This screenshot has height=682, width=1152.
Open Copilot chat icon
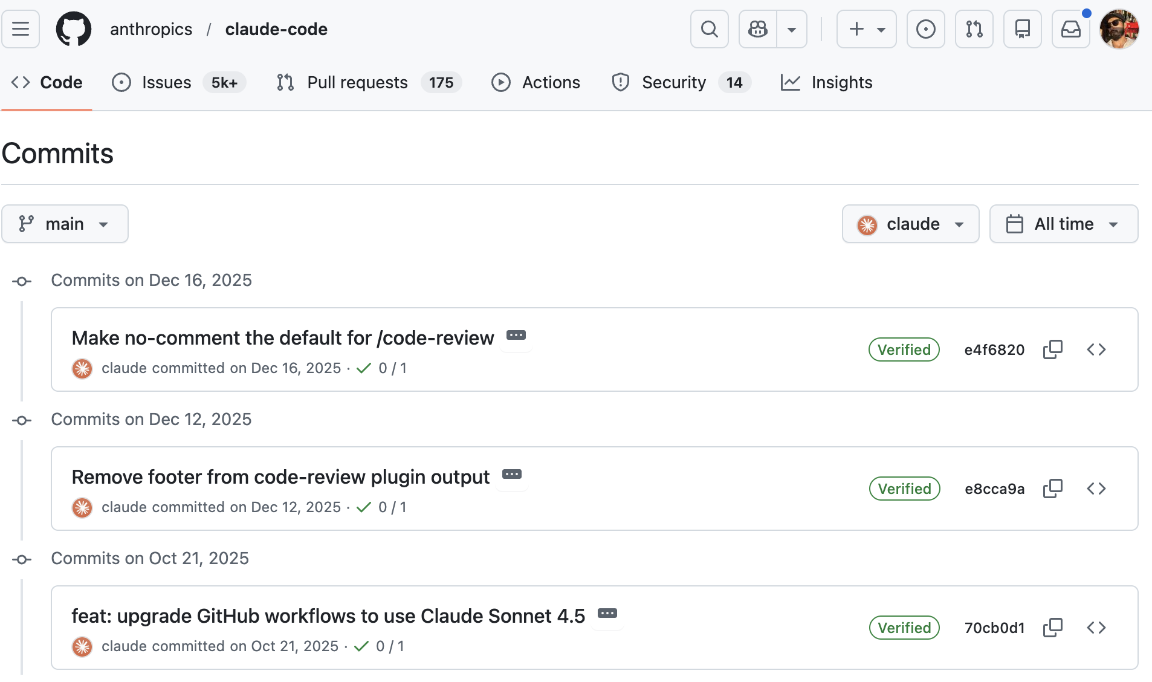(758, 29)
